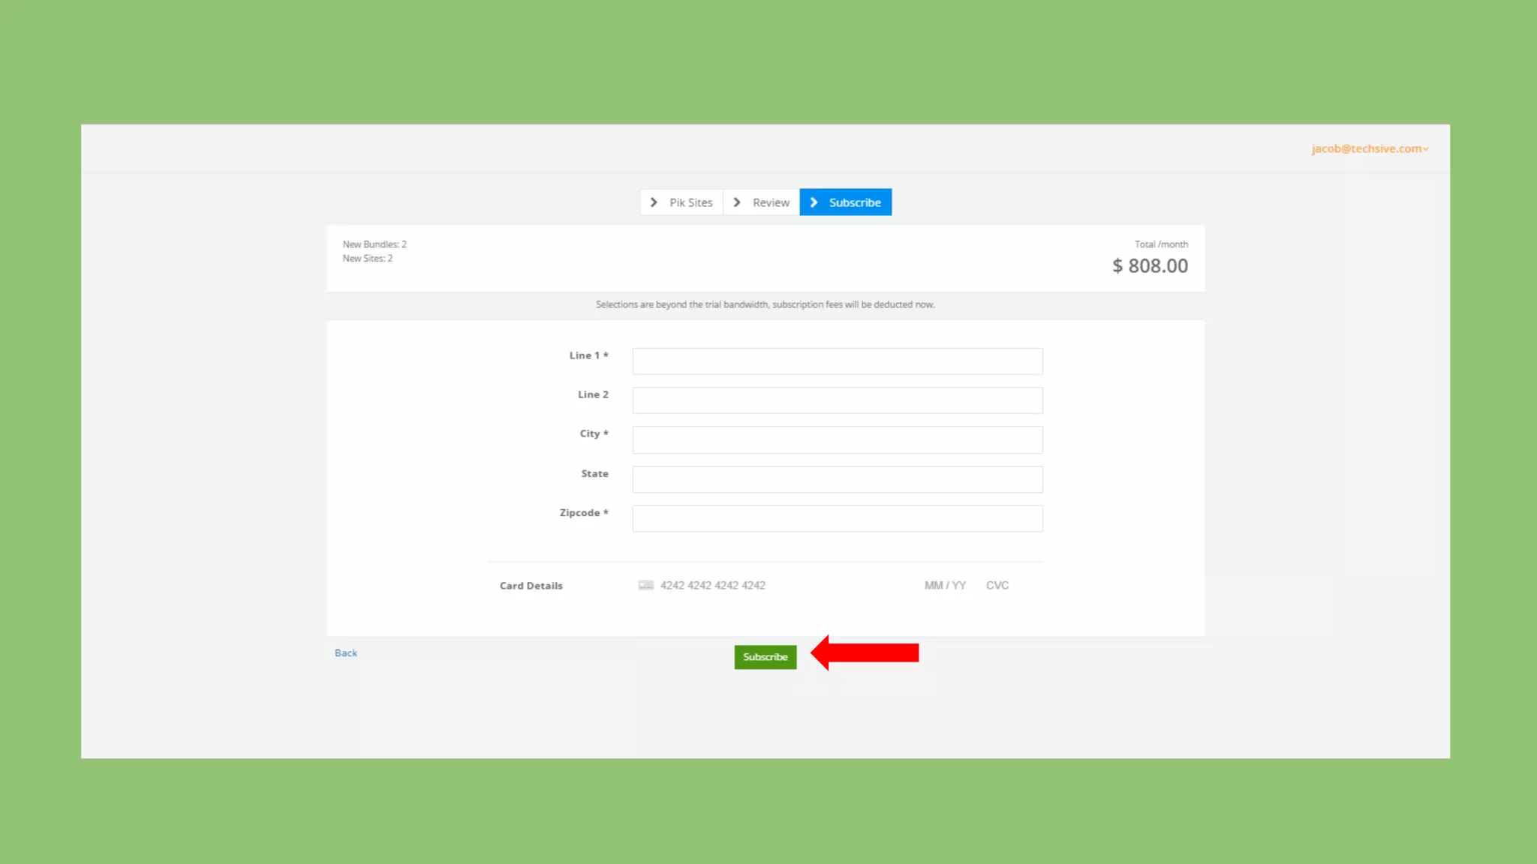
Task: Click the CVC field
Action: click(997, 585)
